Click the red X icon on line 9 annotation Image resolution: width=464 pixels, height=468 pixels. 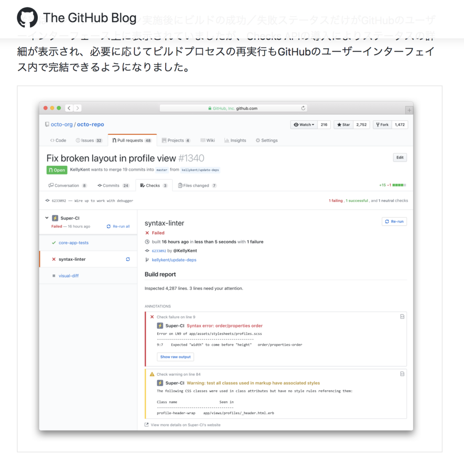pos(152,317)
